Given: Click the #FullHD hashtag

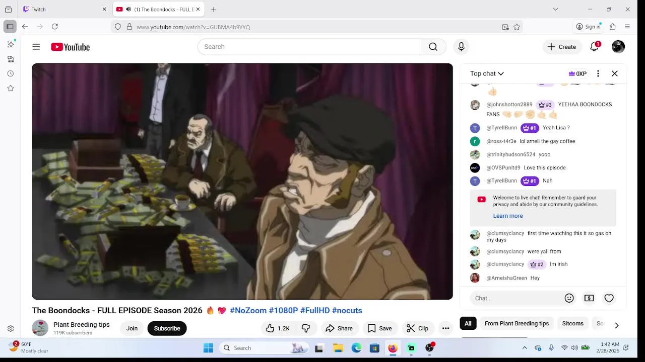Looking at the screenshot, I should (315, 310).
